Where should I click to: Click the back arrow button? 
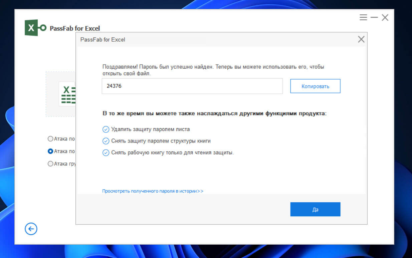click(x=31, y=229)
